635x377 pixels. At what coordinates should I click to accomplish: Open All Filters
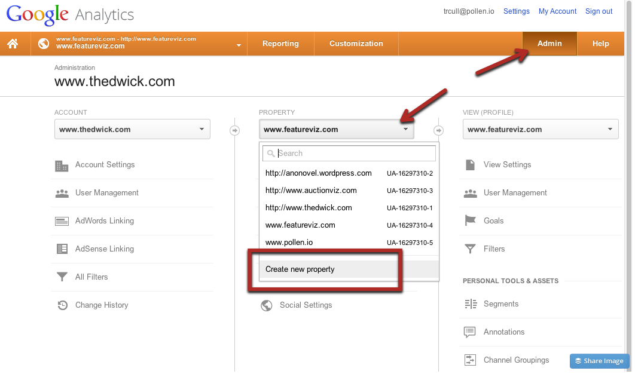[91, 277]
